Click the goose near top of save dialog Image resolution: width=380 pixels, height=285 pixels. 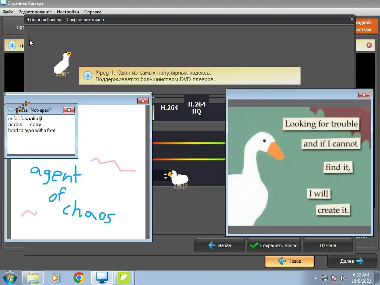click(62, 64)
